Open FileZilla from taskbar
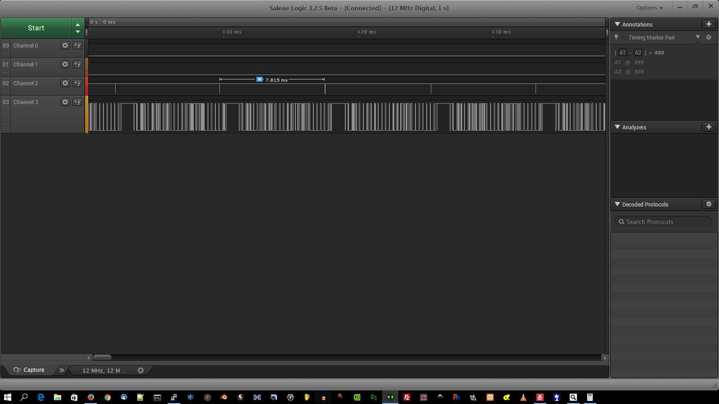The image size is (719, 404). point(407,397)
